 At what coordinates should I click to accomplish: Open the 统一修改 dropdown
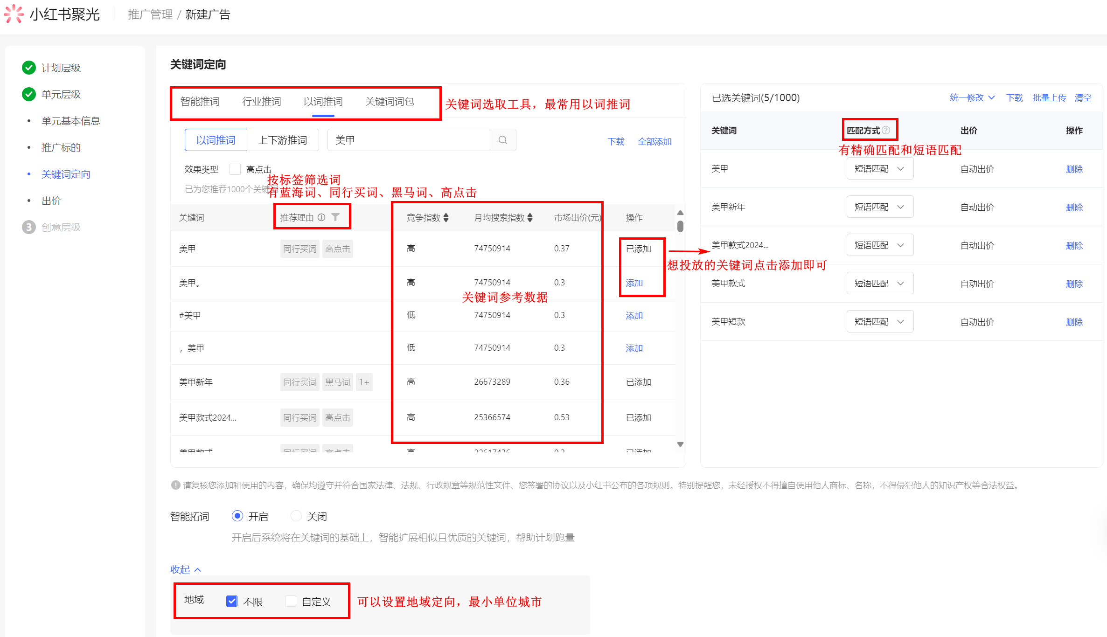[x=972, y=97]
